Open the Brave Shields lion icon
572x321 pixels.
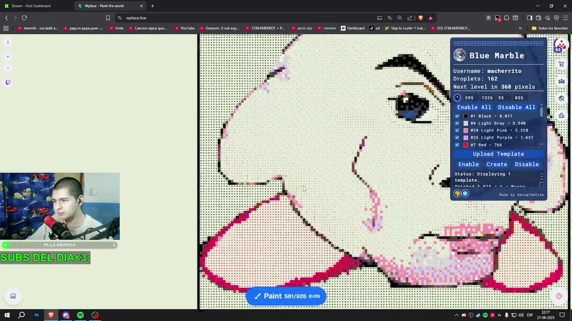(x=421, y=18)
